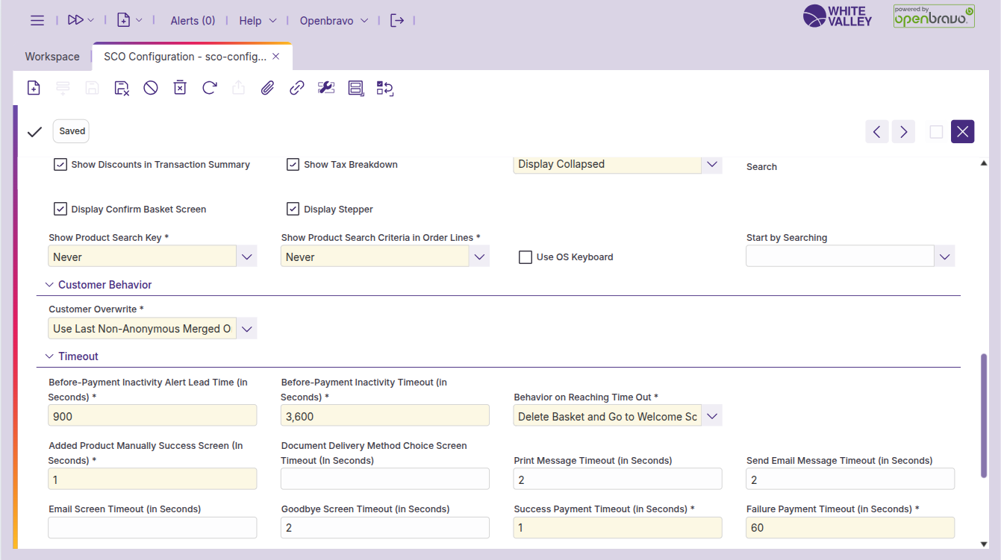This screenshot has height=560, width=1001.
Task: Uncheck Show Tax Breakdown
Action: pos(293,164)
